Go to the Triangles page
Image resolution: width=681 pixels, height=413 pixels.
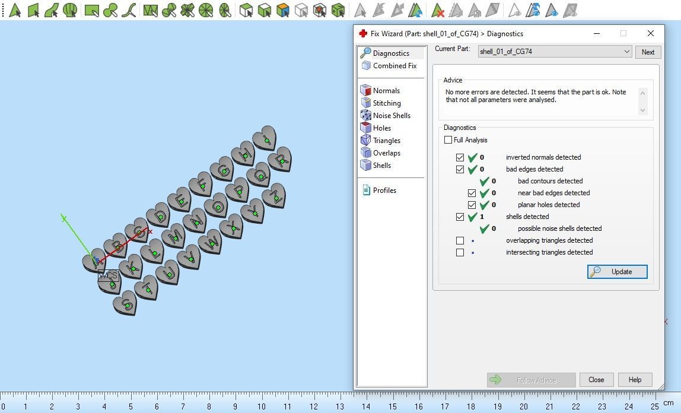coord(387,140)
